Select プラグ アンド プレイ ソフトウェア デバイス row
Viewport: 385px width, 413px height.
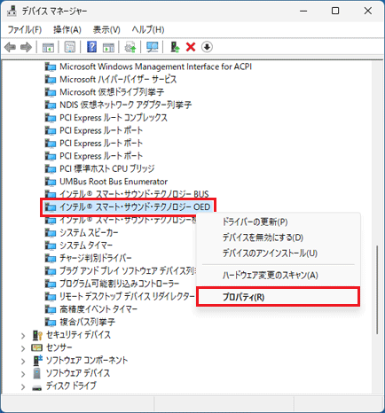click(127, 271)
